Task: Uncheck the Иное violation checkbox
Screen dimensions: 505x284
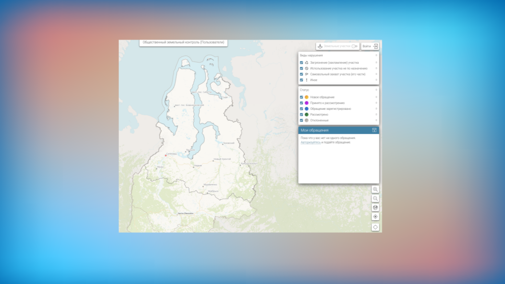Action: [x=301, y=80]
